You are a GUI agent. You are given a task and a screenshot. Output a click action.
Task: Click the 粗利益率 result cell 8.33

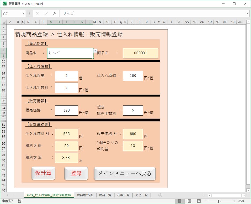pyautogui.click(x=66, y=158)
